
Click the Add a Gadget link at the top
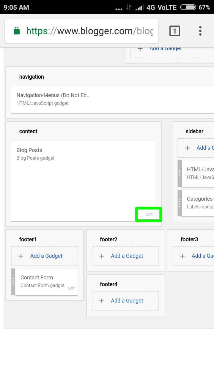click(166, 48)
